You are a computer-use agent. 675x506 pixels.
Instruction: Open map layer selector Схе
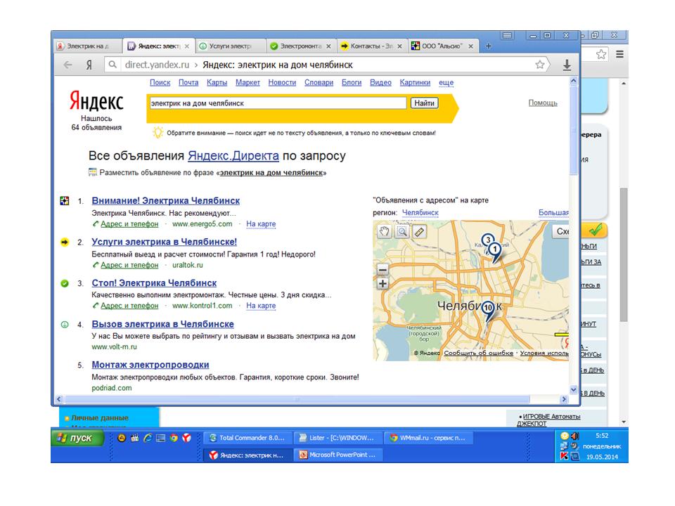[561, 231]
